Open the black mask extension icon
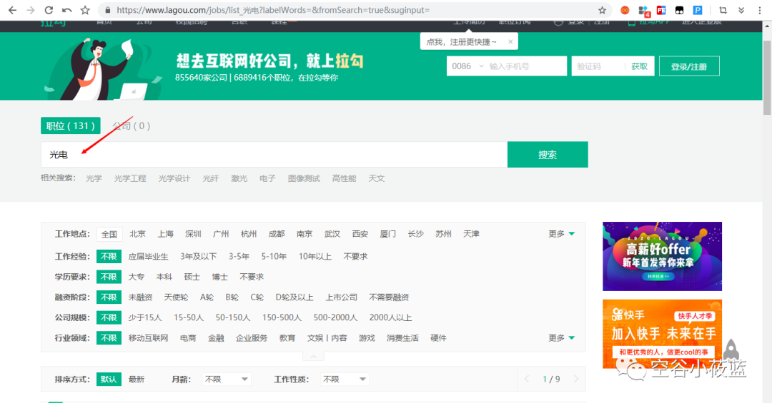This screenshot has height=403, width=772. [x=680, y=10]
